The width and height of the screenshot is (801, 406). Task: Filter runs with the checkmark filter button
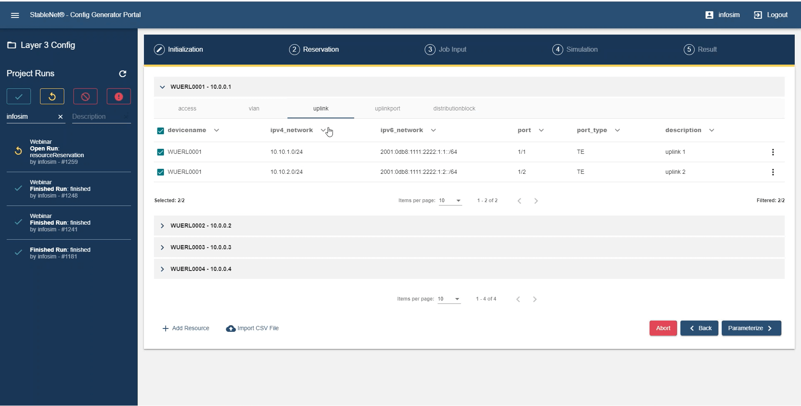18,96
